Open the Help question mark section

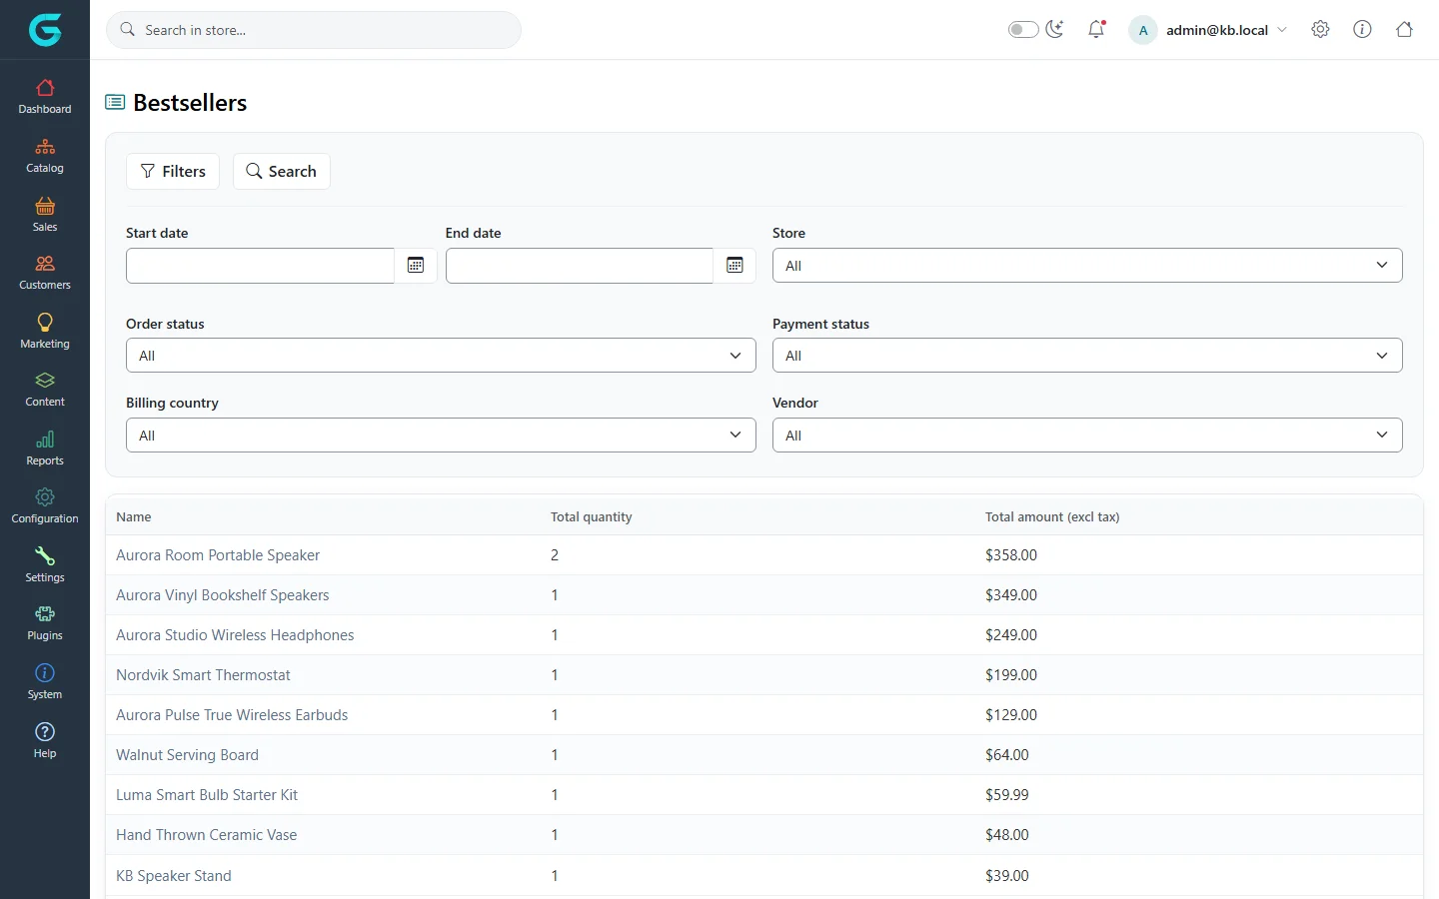[x=45, y=740]
